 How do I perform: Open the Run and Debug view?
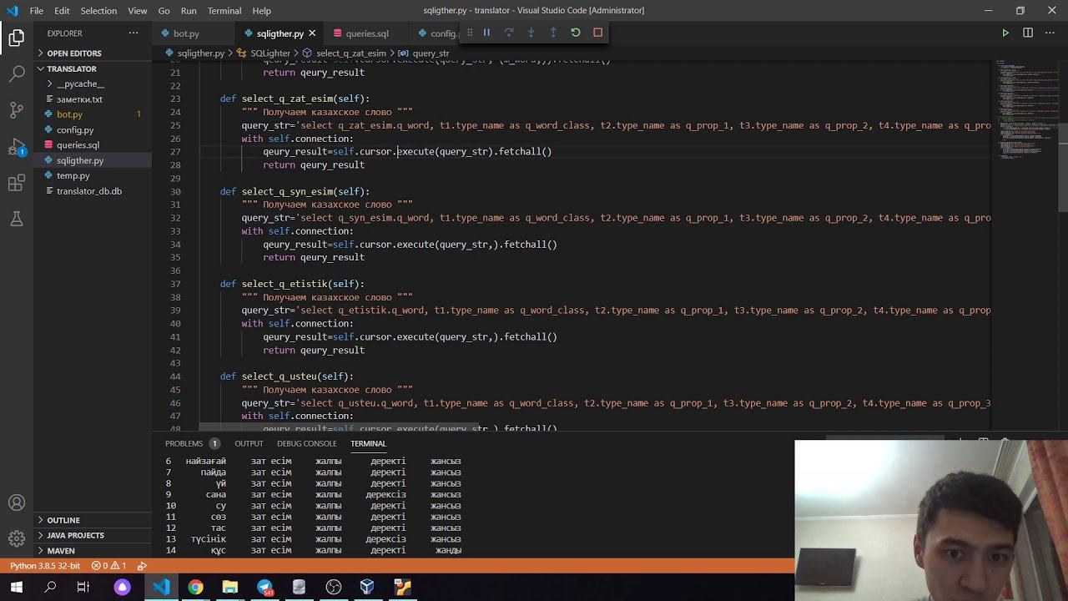pyautogui.click(x=17, y=147)
